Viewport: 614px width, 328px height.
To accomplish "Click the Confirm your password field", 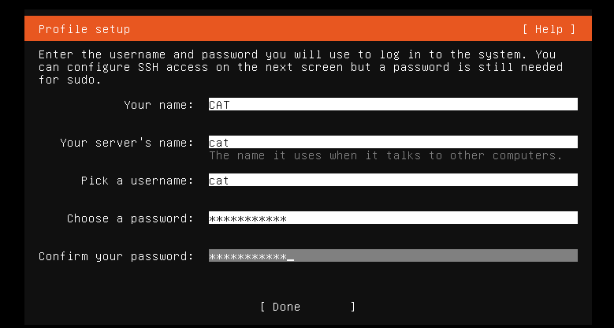I will (393, 255).
